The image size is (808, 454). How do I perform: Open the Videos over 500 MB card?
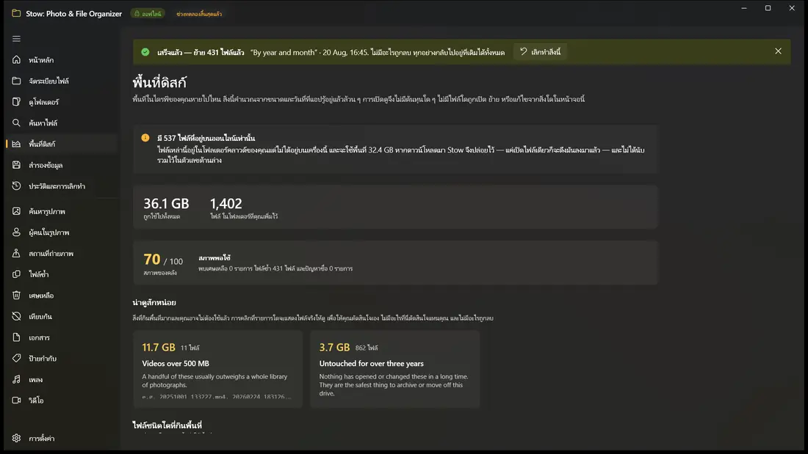click(x=217, y=369)
